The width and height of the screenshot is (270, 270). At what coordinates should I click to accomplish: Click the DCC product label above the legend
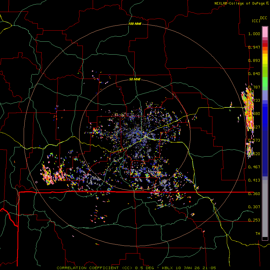click(263, 18)
